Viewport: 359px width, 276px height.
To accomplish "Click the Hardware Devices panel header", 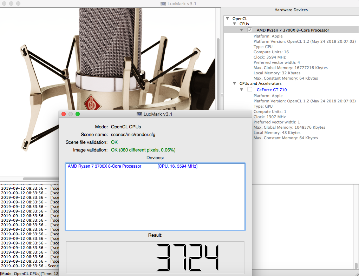I will (x=291, y=10).
